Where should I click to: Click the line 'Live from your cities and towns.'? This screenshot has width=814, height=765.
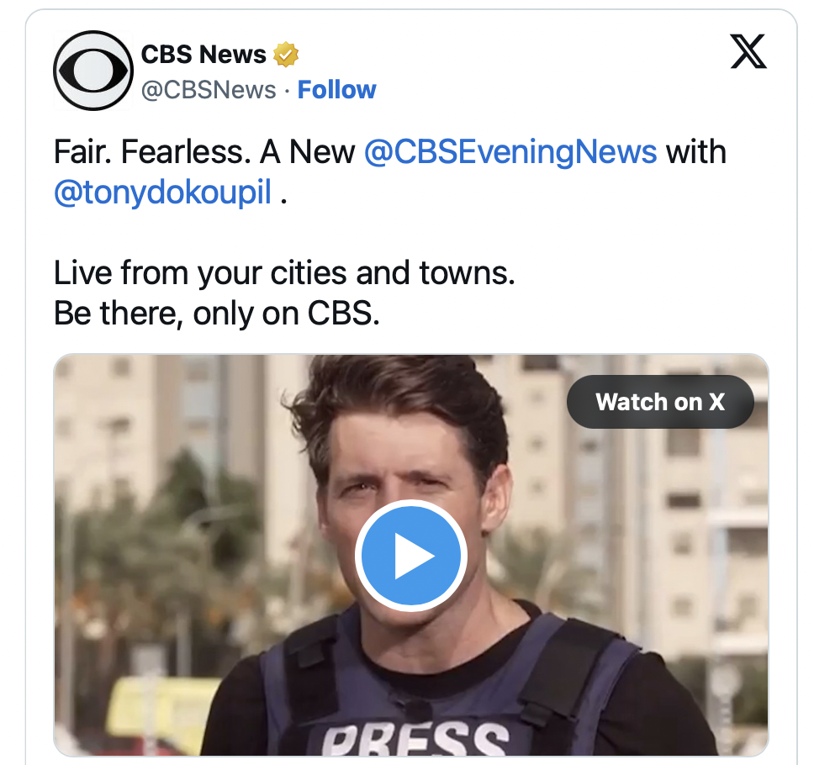pyautogui.click(x=284, y=272)
